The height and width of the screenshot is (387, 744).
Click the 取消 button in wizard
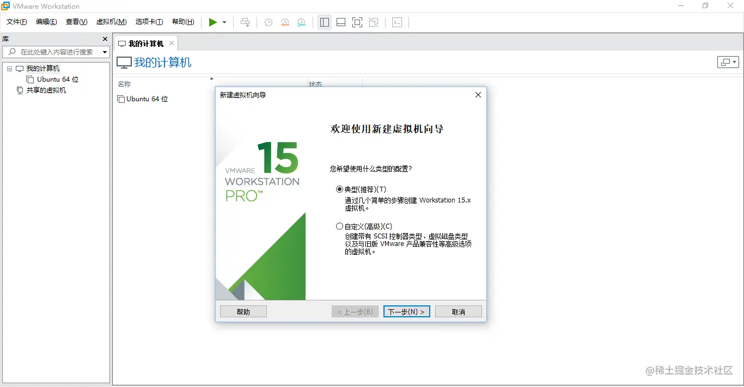coord(459,312)
